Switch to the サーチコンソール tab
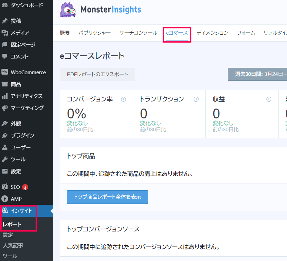287x261 pixels. click(138, 33)
